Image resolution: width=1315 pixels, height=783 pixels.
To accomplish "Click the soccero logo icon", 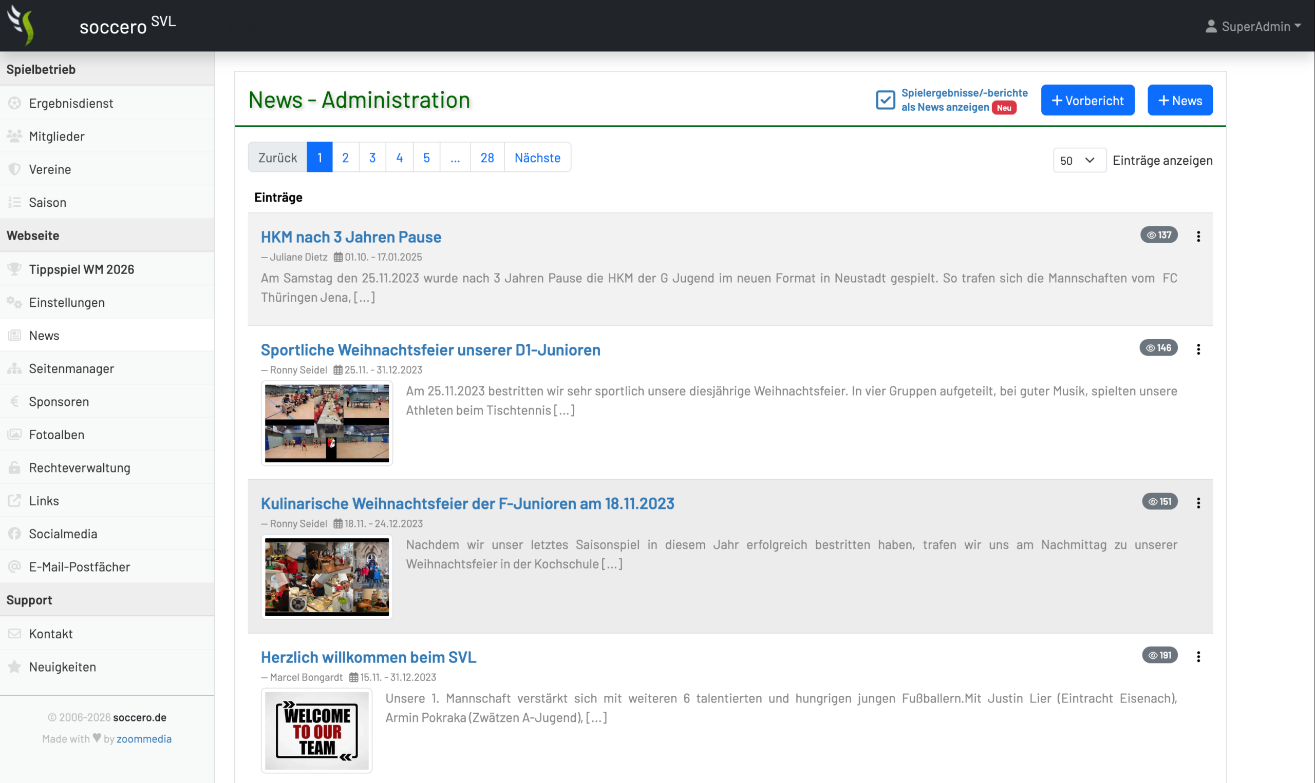I will [x=21, y=24].
